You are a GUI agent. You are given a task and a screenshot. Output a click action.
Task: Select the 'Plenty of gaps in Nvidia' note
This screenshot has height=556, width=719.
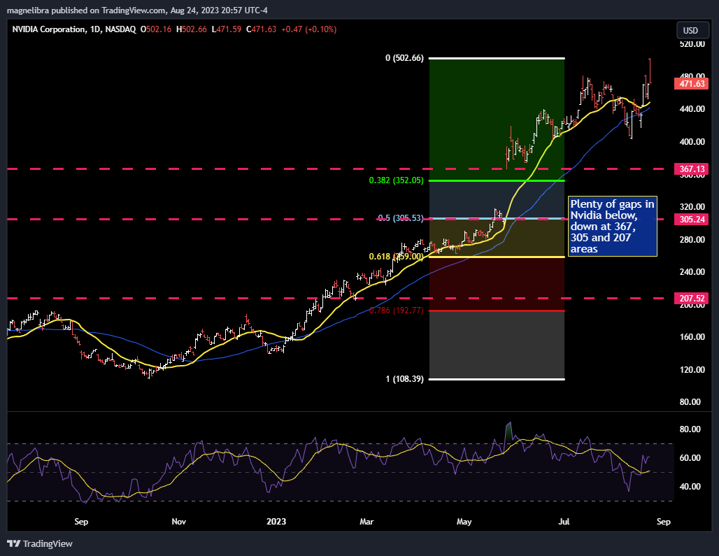coord(613,227)
